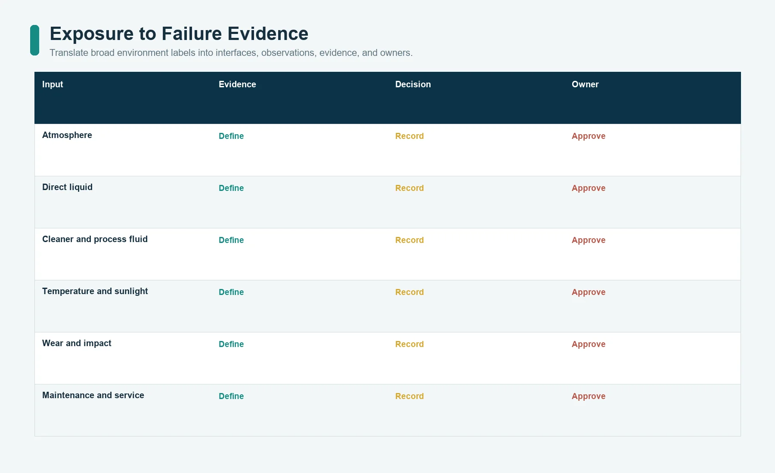The image size is (775, 473).
Task: Click the Direct liquid row label
Action: tap(67, 187)
